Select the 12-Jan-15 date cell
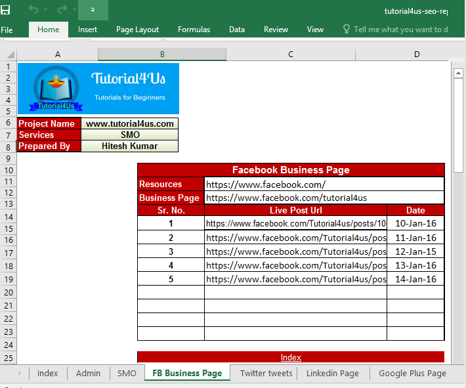Screen dimensions: 466x388 [415, 251]
